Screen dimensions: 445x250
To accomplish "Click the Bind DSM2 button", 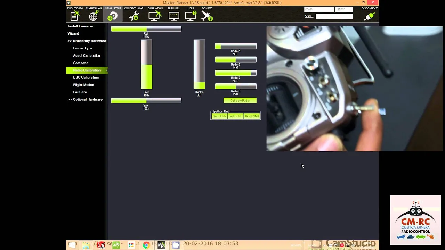I will pyautogui.click(x=219, y=116).
